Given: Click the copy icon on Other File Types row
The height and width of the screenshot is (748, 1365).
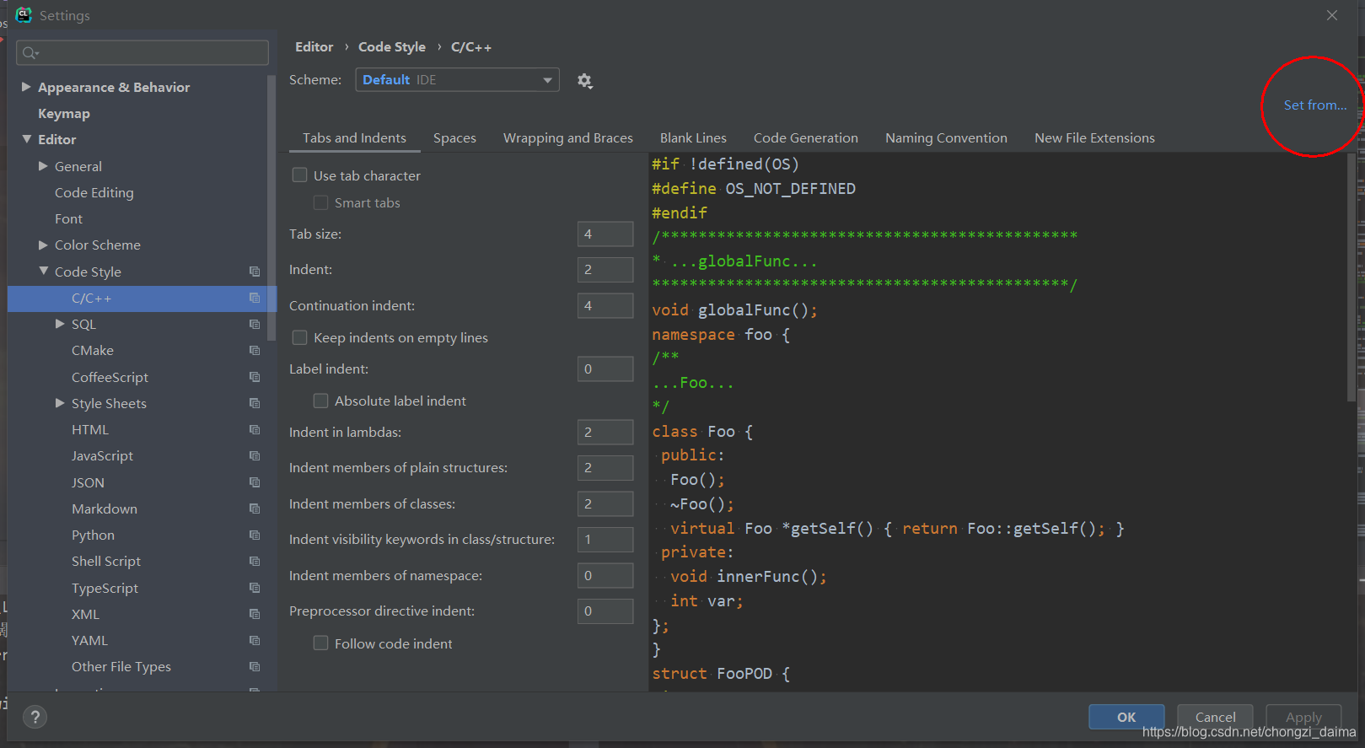Looking at the screenshot, I should 255,666.
